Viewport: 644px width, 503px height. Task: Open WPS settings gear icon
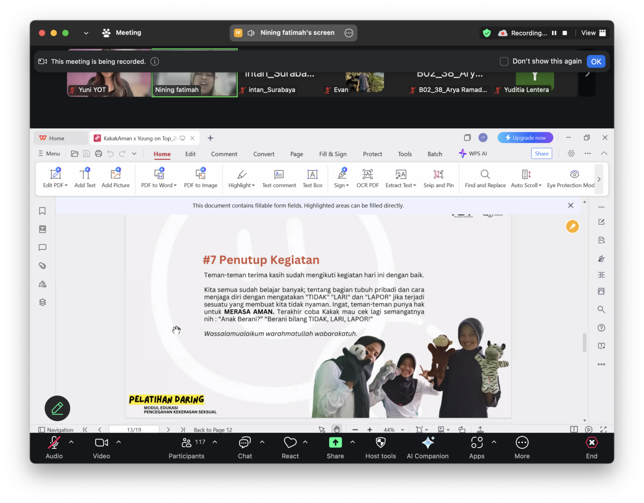[x=571, y=154]
